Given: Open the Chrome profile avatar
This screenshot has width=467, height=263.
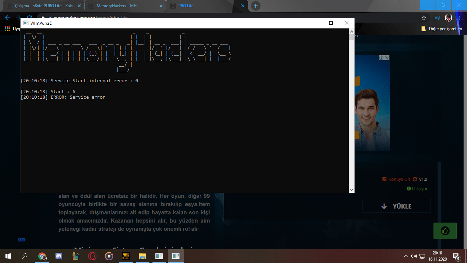Looking at the screenshot, I should 449,18.
